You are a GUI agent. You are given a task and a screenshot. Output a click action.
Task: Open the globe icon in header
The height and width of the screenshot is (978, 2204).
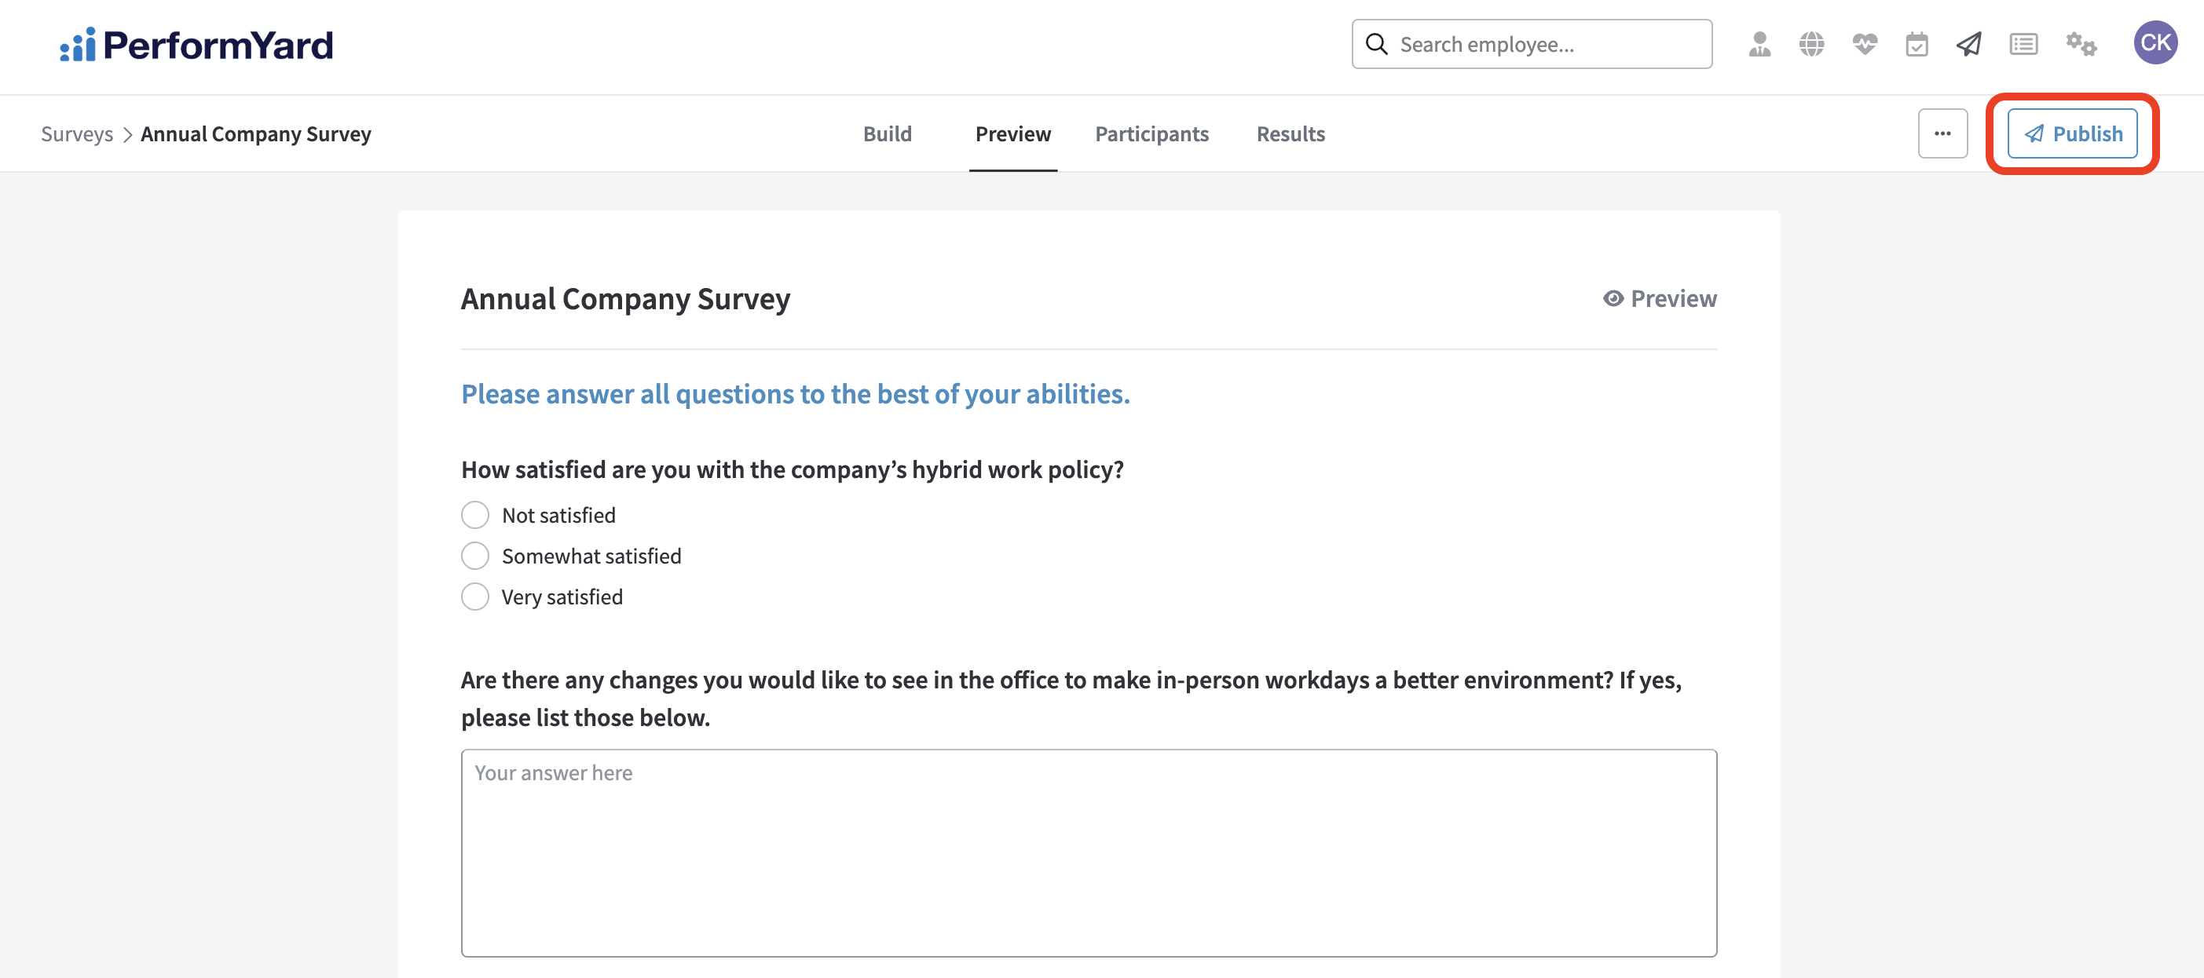(x=1811, y=45)
